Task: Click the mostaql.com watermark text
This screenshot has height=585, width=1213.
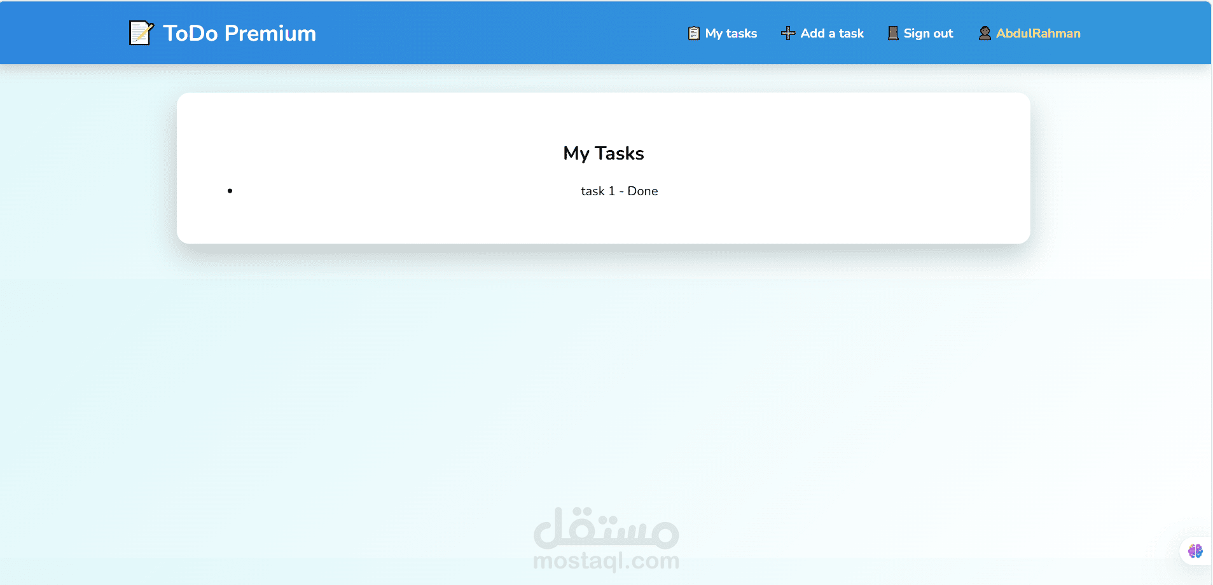Action: click(x=606, y=561)
